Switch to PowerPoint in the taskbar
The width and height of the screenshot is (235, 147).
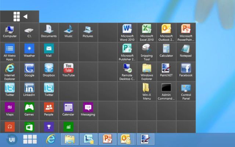pyautogui.click(x=108, y=139)
